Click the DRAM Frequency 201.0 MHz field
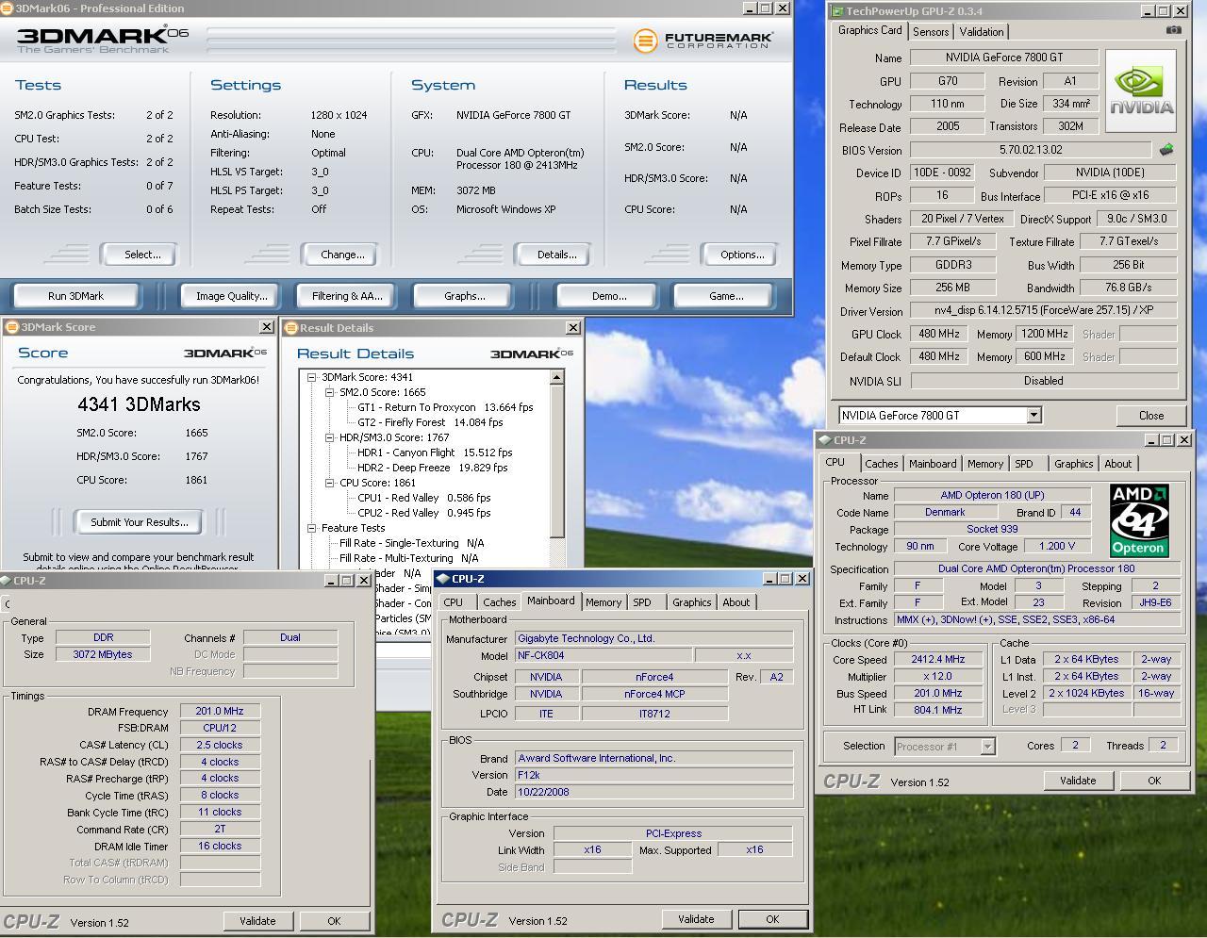This screenshot has height=938, width=1207. point(220,712)
